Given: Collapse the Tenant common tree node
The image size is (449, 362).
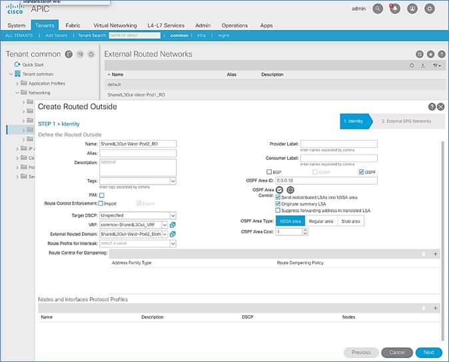Looking at the screenshot, I should pos(11,74).
